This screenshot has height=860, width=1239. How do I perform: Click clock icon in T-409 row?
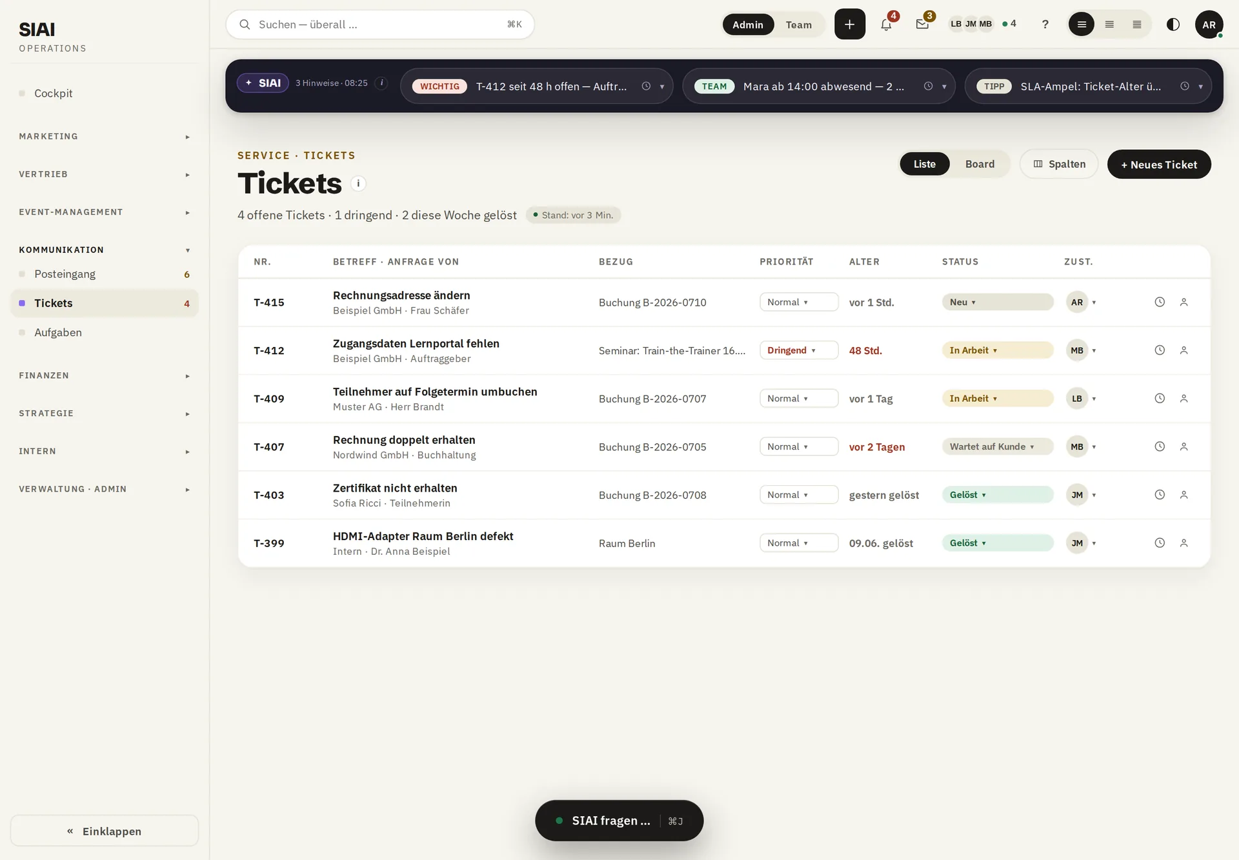pyautogui.click(x=1160, y=399)
